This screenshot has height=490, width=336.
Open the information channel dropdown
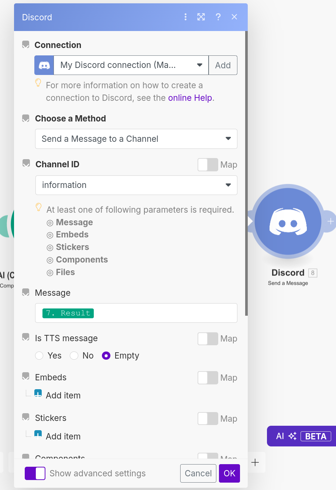pyautogui.click(x=136, y=185)
